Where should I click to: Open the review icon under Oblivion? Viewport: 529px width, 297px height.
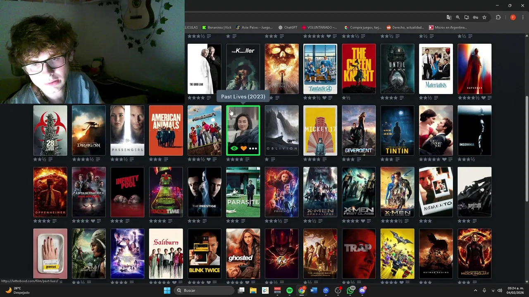coord(272,160)
